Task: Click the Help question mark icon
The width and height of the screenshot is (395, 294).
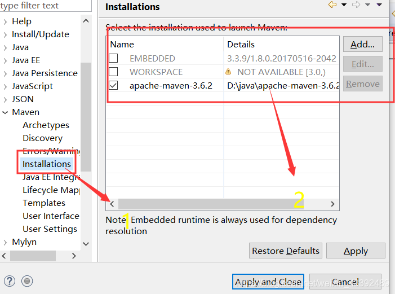Action: pyautogui.click(x=10, y=281)
